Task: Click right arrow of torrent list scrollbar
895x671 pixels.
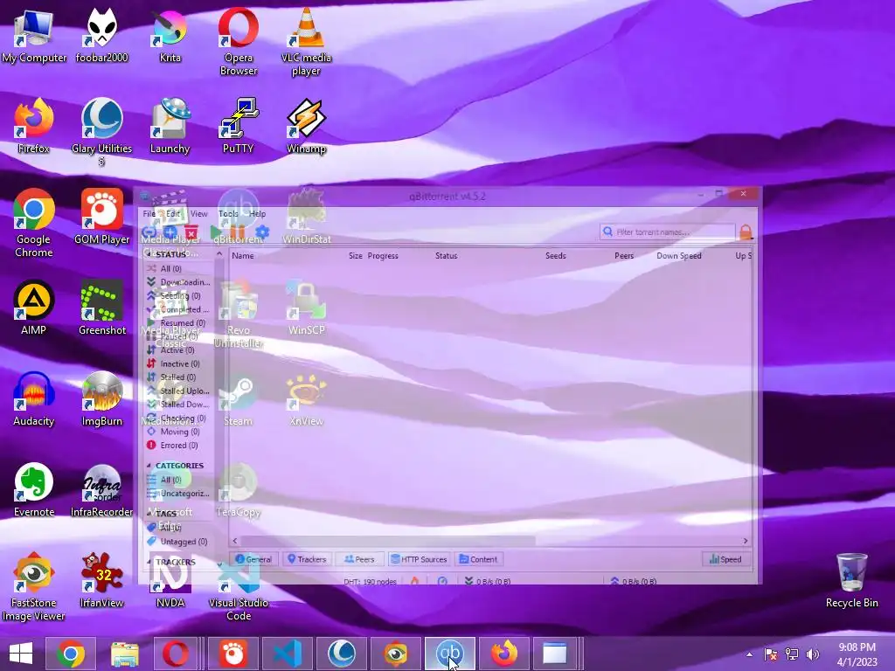Action: click(x=745, y=540)
